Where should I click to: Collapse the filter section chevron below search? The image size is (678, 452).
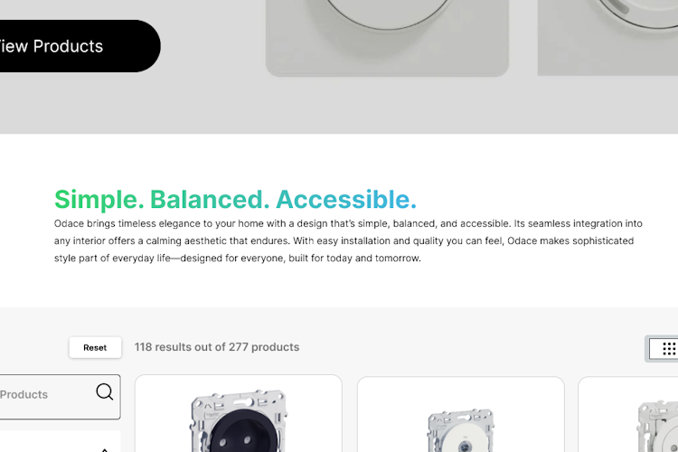pyautogui.click(x=105, y=448)
